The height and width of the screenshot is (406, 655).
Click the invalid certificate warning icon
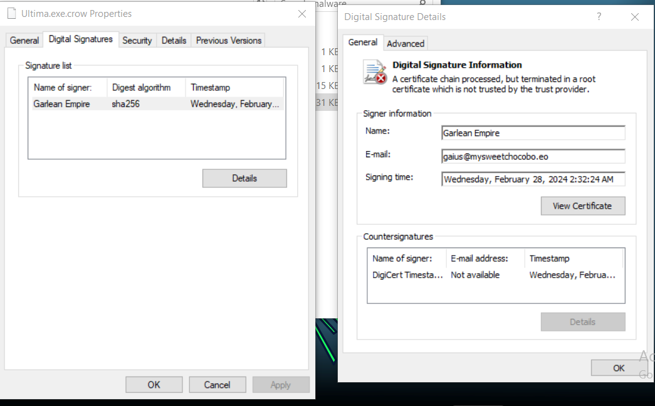pos(375,72)
